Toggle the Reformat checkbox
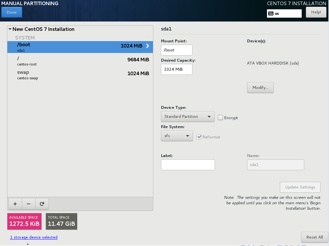Viewport: 329px width, 246px height. 199,137
